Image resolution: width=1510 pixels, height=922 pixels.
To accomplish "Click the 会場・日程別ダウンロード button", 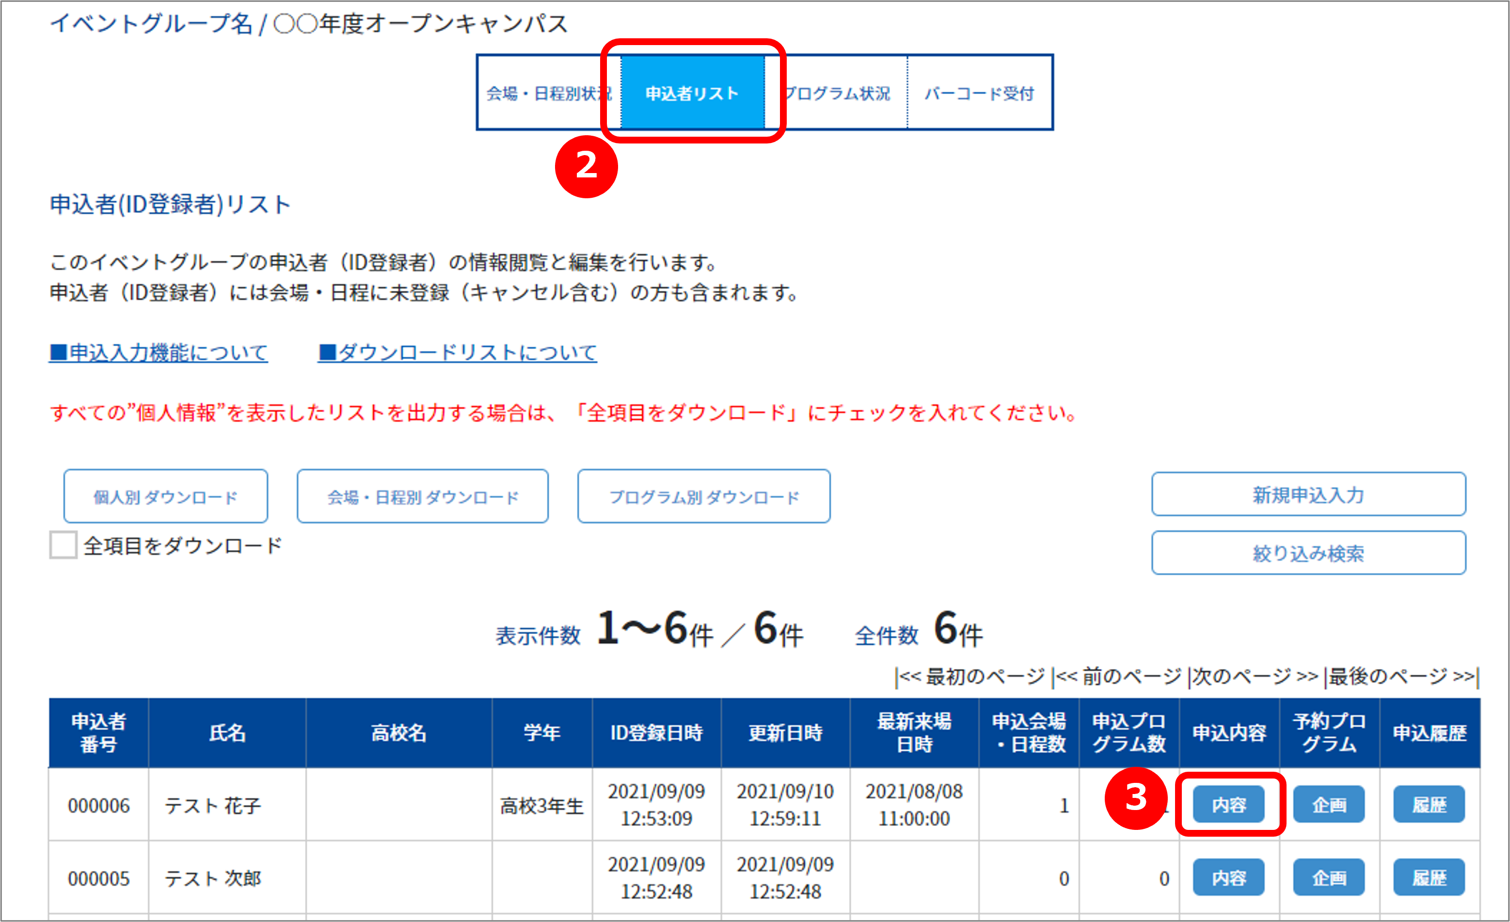I will tap(423, 496).
